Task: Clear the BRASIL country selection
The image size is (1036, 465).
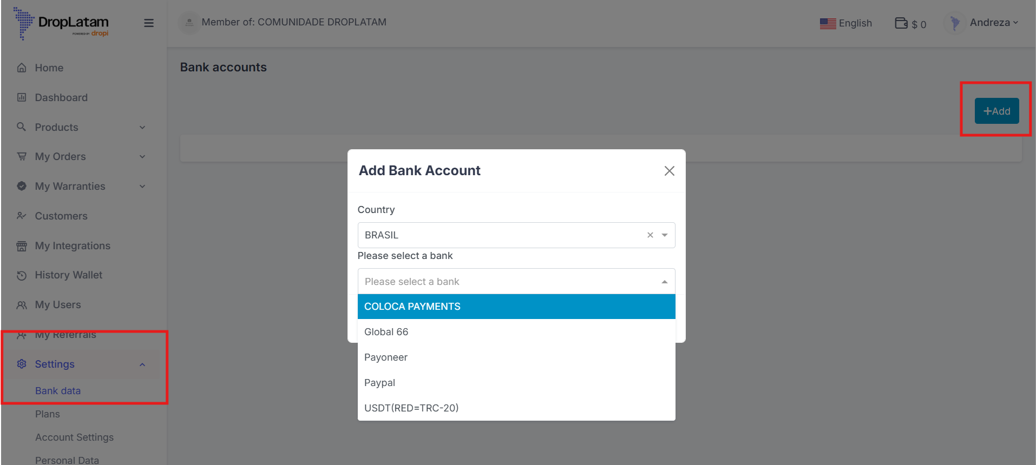Action: (650, 235)
